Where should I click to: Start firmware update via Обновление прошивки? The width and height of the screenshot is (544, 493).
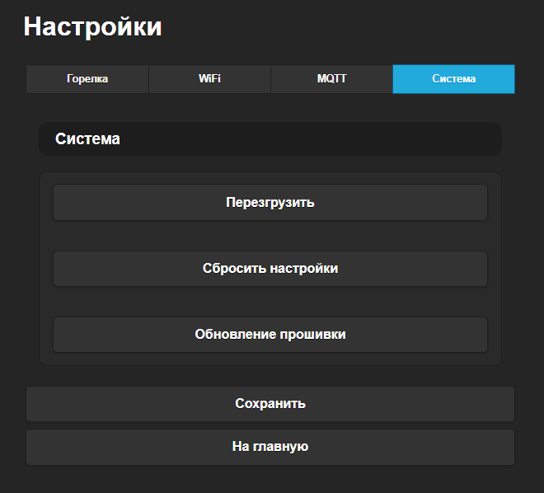(270, 335)
